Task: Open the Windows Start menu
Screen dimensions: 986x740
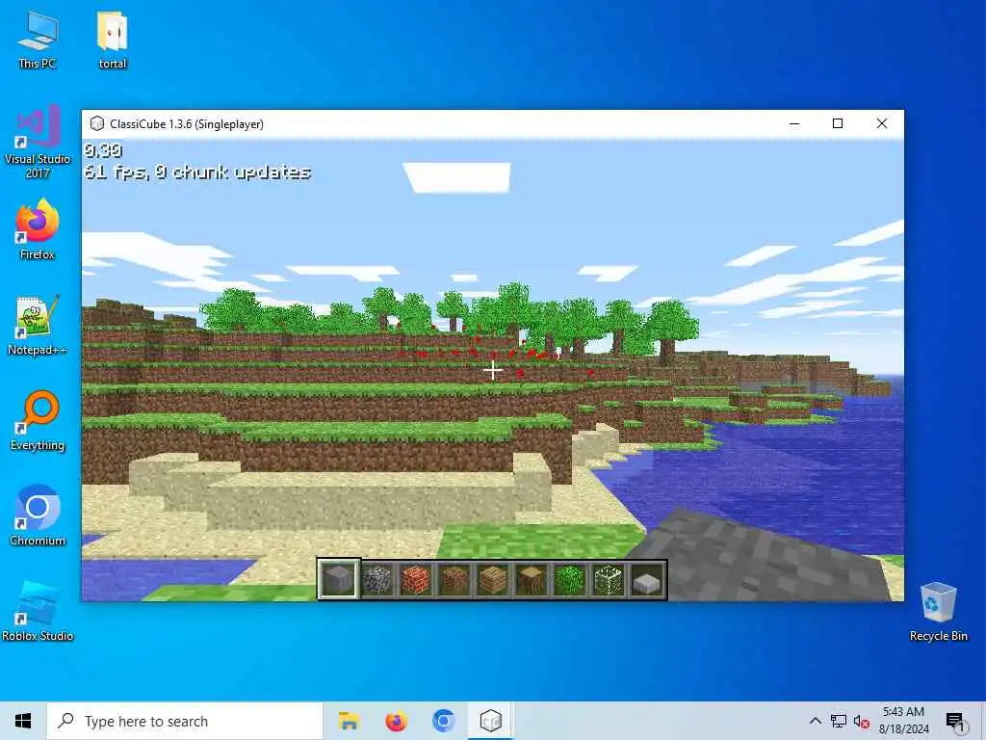Action: pos(23,721)
